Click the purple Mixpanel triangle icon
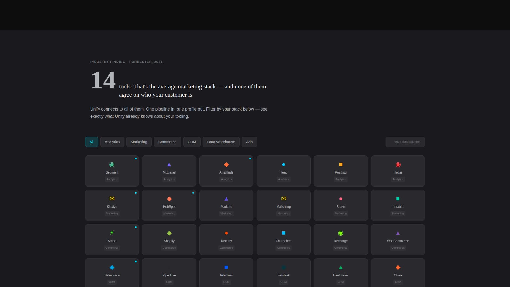510x287 pixels. coord(169,165)
